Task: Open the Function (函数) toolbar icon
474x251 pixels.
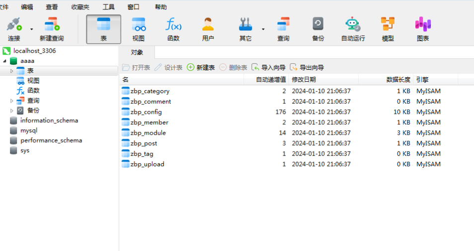Action: pos(173,29)
